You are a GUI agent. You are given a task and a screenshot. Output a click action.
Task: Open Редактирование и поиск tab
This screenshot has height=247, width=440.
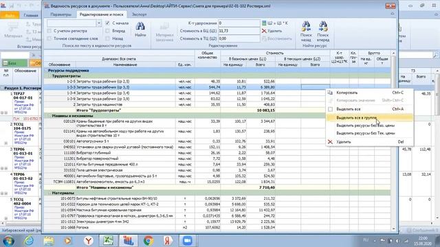[101, 14]
